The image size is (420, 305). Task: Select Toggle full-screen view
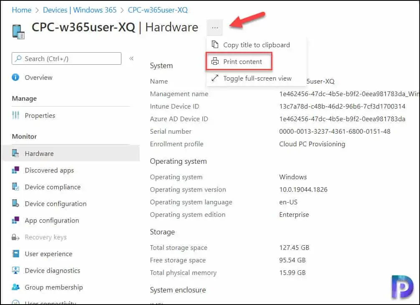pos(257,78)
